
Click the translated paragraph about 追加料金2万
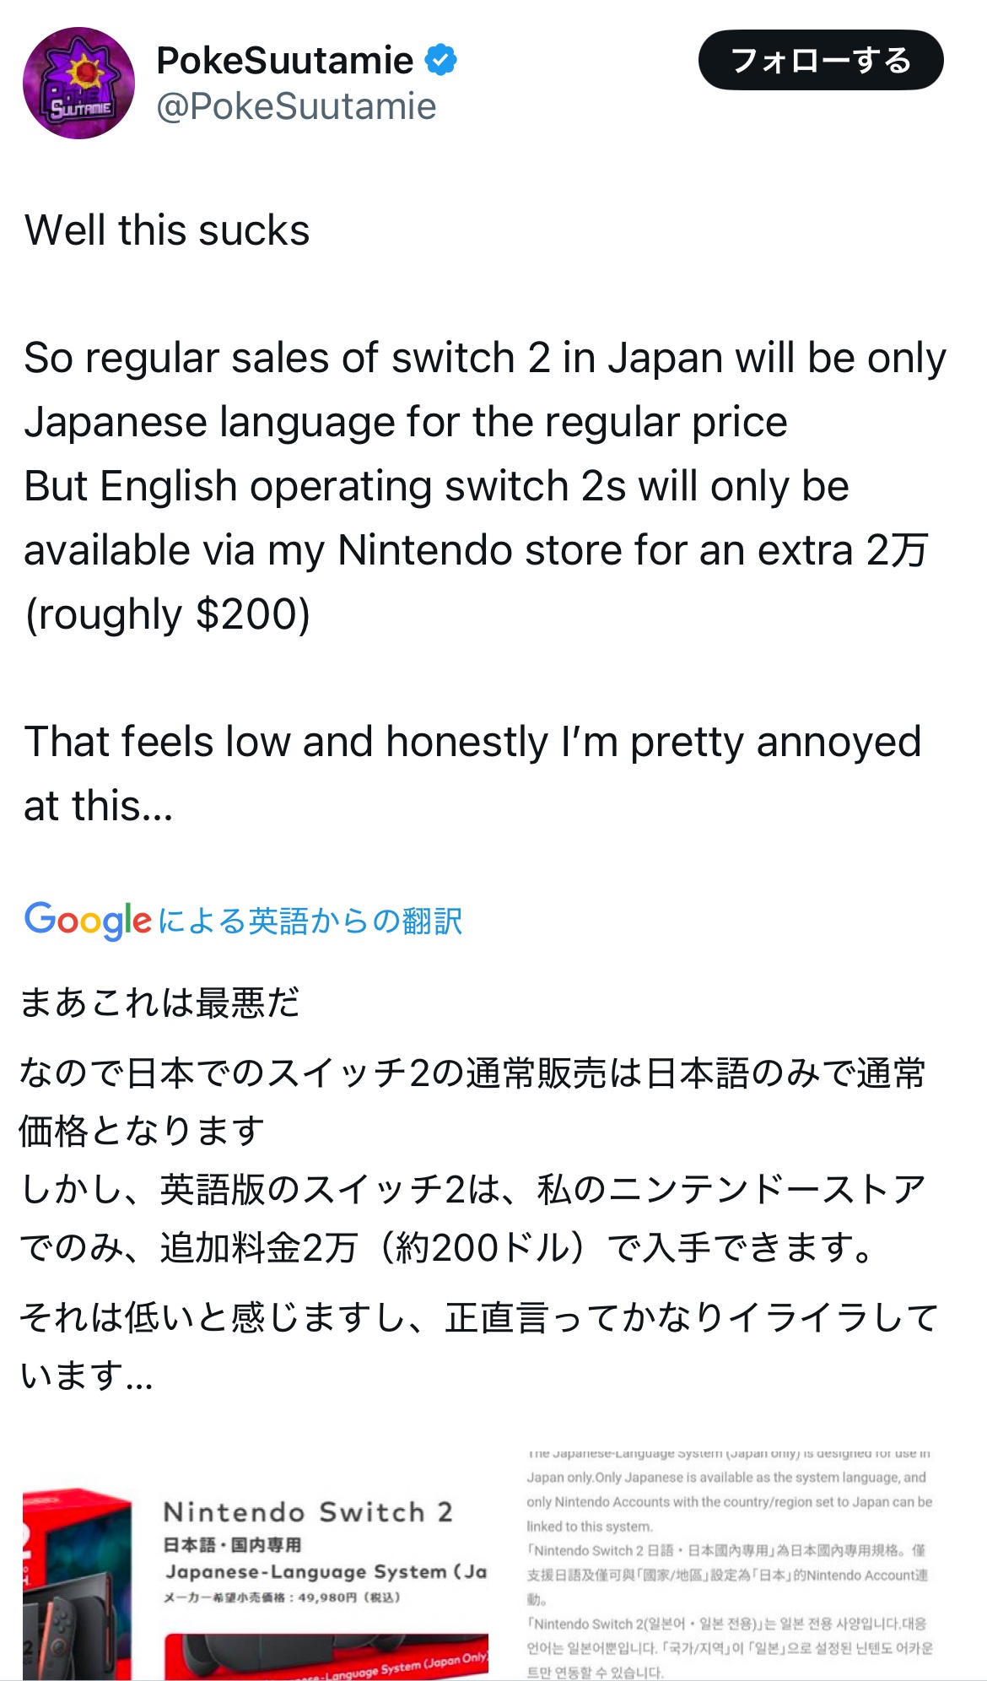point(472,1218)
